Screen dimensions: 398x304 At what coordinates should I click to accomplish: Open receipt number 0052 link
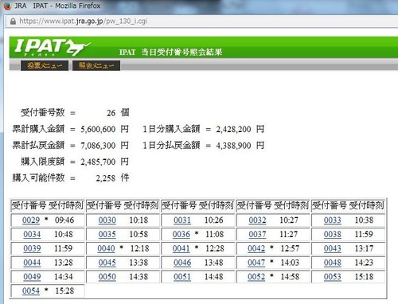(256, 277)
